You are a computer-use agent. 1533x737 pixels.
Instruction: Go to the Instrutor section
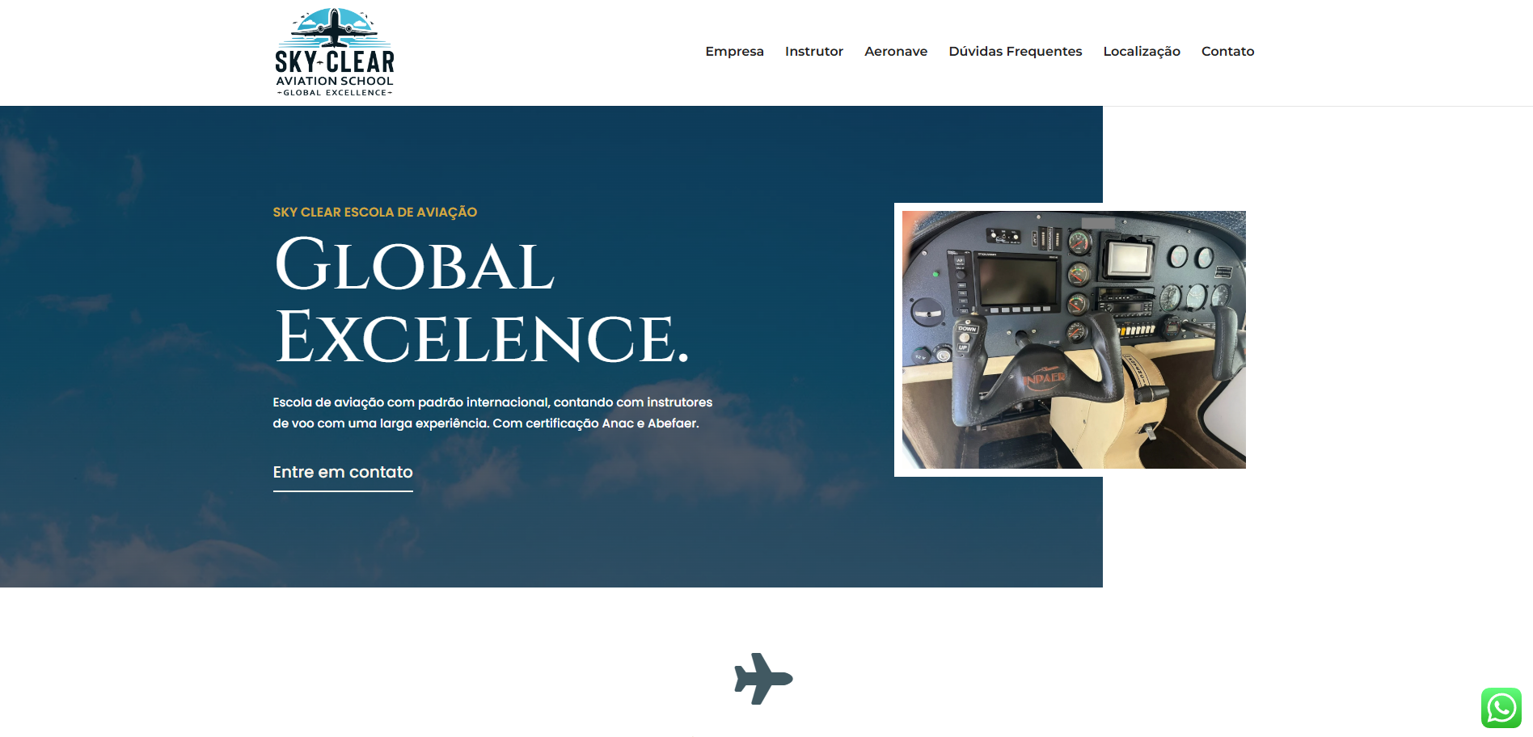[813, 51]
